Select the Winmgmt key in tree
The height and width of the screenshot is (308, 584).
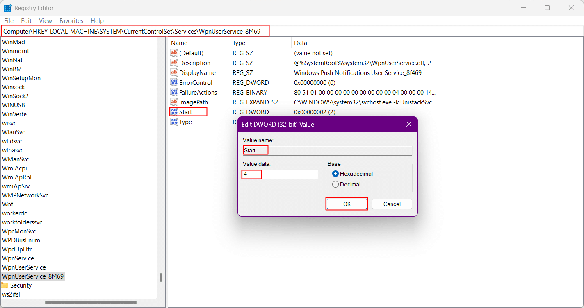[x=16, y=51]
